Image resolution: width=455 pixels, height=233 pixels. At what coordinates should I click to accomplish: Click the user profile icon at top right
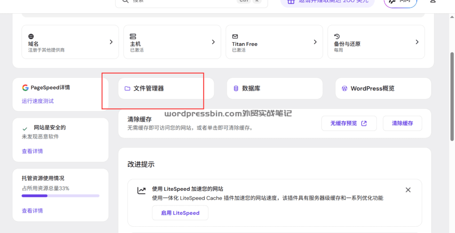(x=433, y=1)
